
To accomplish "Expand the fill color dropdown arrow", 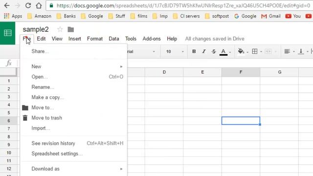I will [247, 52].
